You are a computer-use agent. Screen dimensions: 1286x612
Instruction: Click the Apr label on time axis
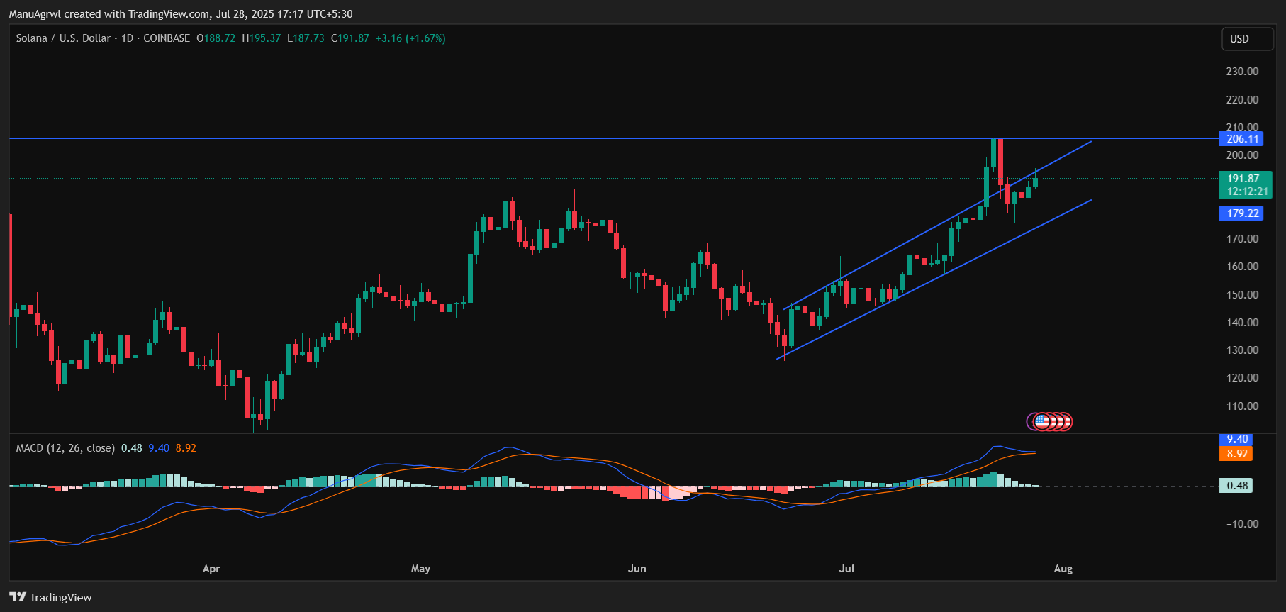click(x=211, y=569)
